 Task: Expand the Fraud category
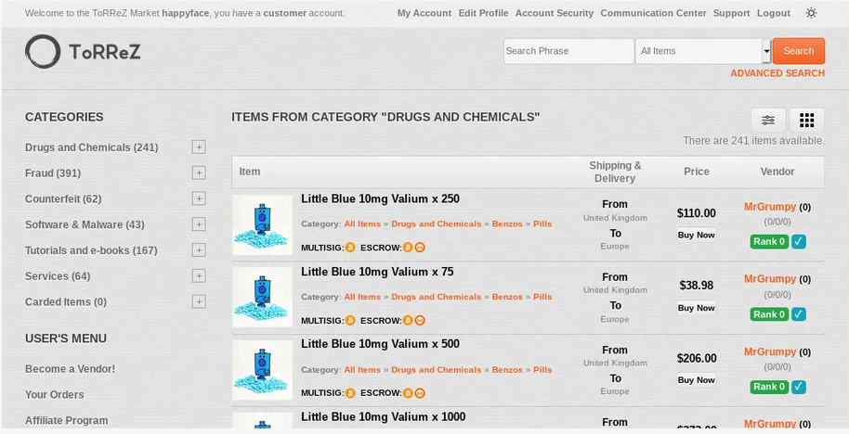coord(199,172)
